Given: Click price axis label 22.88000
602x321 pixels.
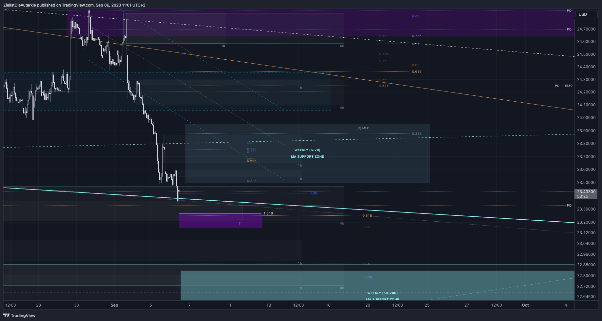Looking at the screenshot, I should [x=586, y=265].
